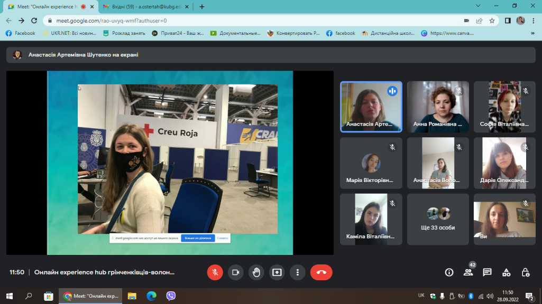Open a new browser tab

click(202, 6)
